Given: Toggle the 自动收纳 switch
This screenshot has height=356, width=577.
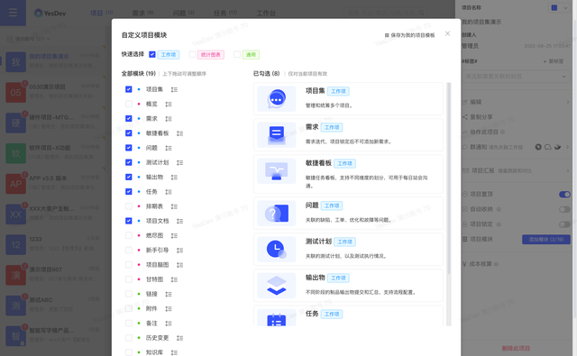Looking at the screenshot, I should tap(564, 209).
